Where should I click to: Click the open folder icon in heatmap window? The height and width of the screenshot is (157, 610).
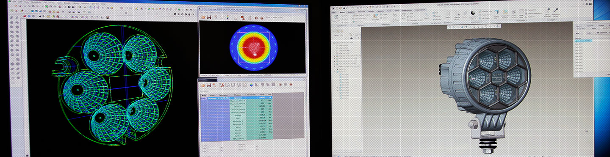[203, 17]
